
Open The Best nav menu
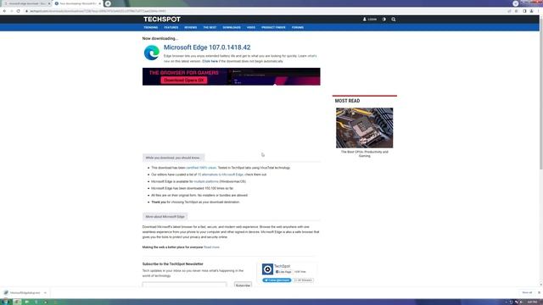(x=210, y=27)
